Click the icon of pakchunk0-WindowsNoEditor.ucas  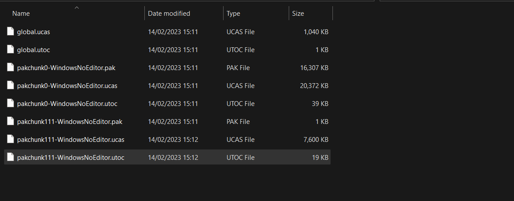10,85
